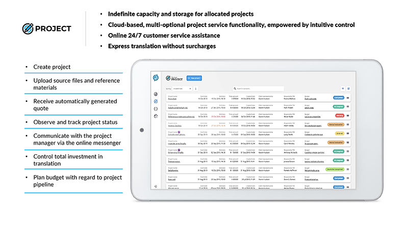Click the view settings icon beside filter

(x=349, y=88)
